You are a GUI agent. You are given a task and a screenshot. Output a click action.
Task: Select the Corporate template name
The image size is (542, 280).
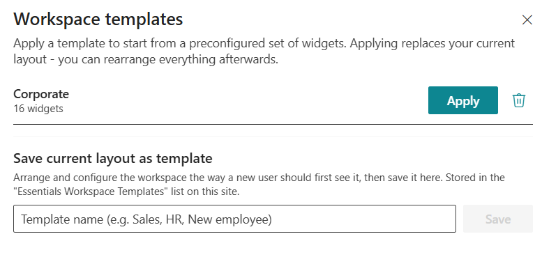coord(41,94)
